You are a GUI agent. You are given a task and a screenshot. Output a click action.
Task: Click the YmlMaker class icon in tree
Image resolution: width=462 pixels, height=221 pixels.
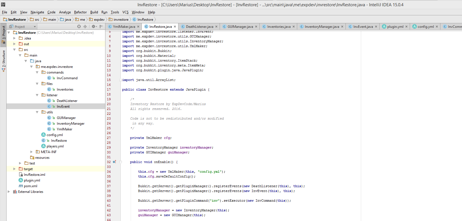click(49, 129)
